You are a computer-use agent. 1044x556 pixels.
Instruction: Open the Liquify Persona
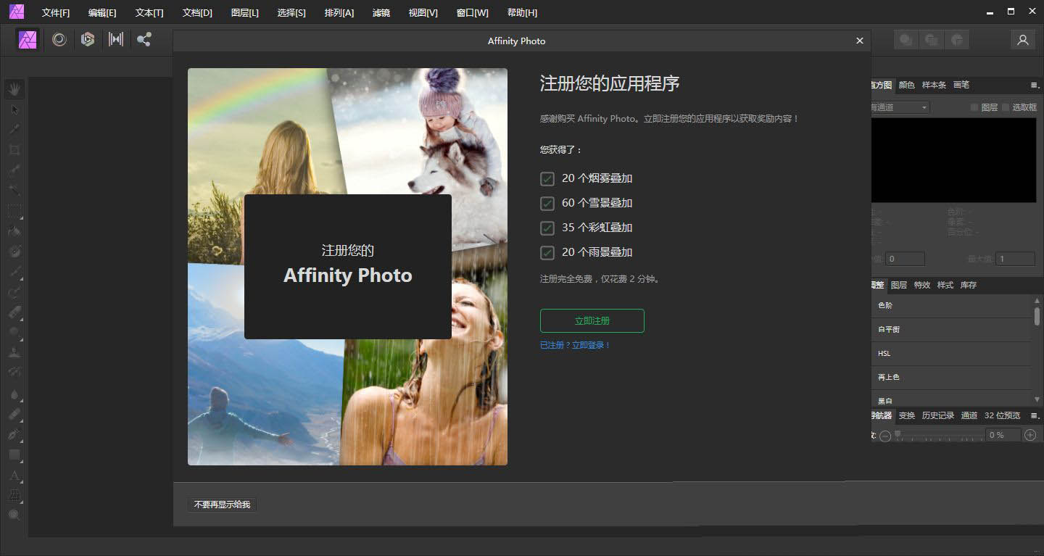pyautogui.click(x=59, y=40)
